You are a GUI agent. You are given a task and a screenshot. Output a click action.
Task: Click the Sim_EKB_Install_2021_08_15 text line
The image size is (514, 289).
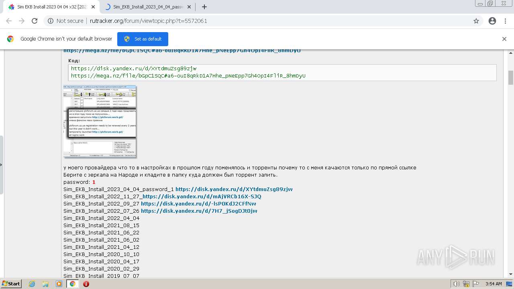(101, 225)
